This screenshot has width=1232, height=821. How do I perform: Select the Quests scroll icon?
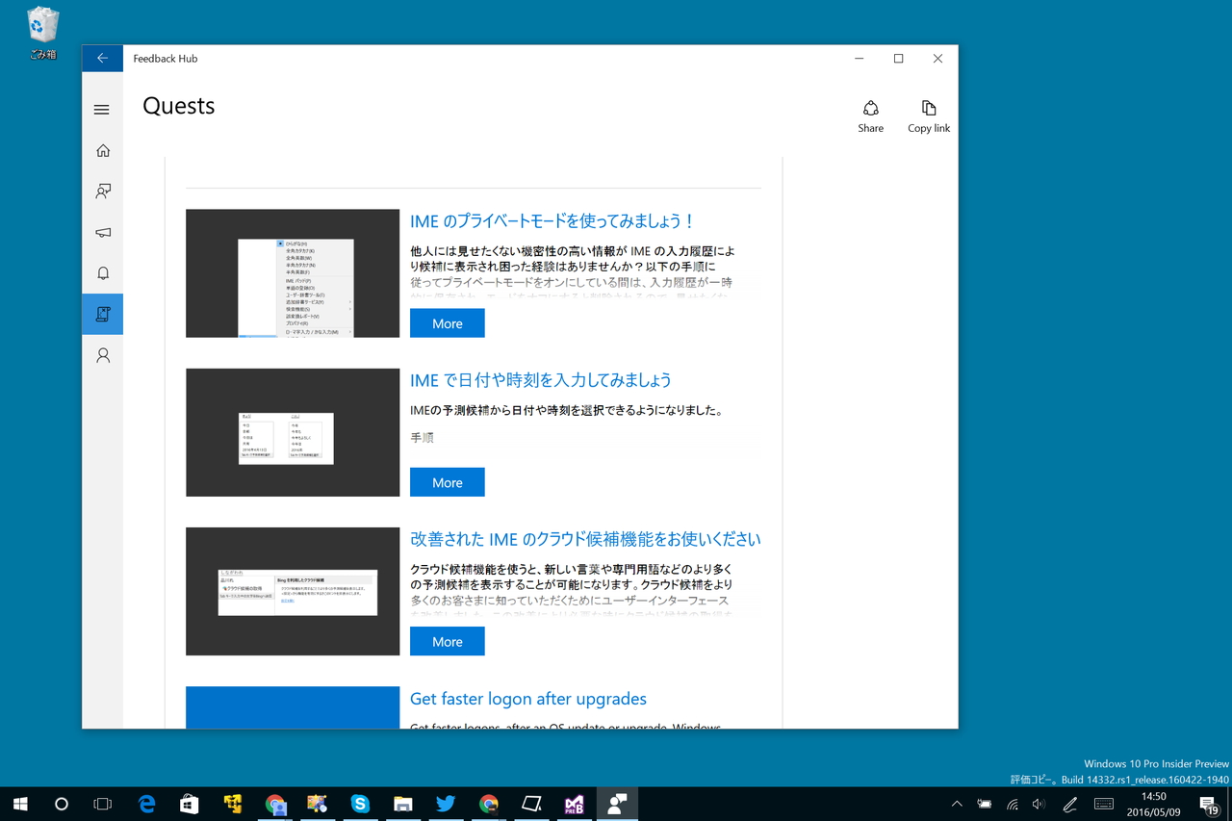(x=102, y=313)
